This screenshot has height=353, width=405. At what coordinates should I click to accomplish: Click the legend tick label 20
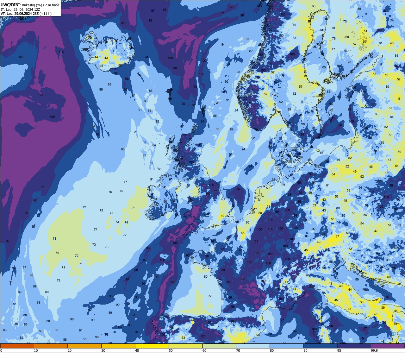coord(70,350)
